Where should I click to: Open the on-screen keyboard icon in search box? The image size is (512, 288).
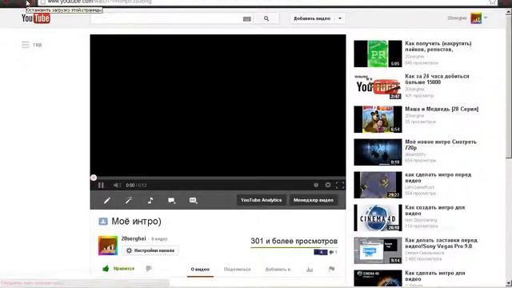[247, 19]
